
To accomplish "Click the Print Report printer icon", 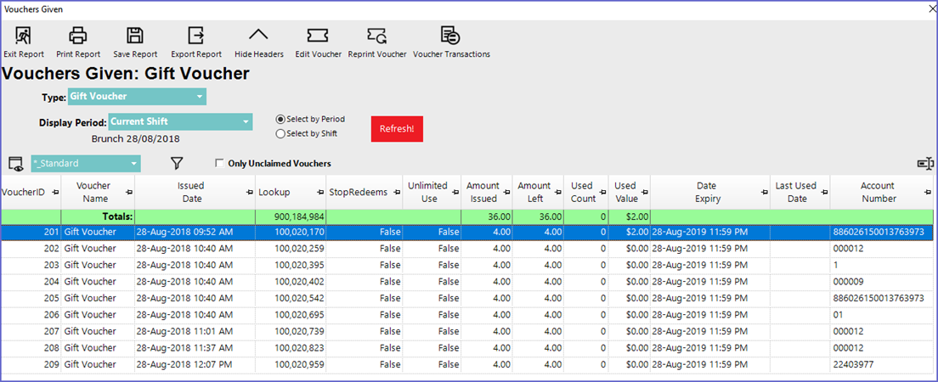I will (78, 36).
